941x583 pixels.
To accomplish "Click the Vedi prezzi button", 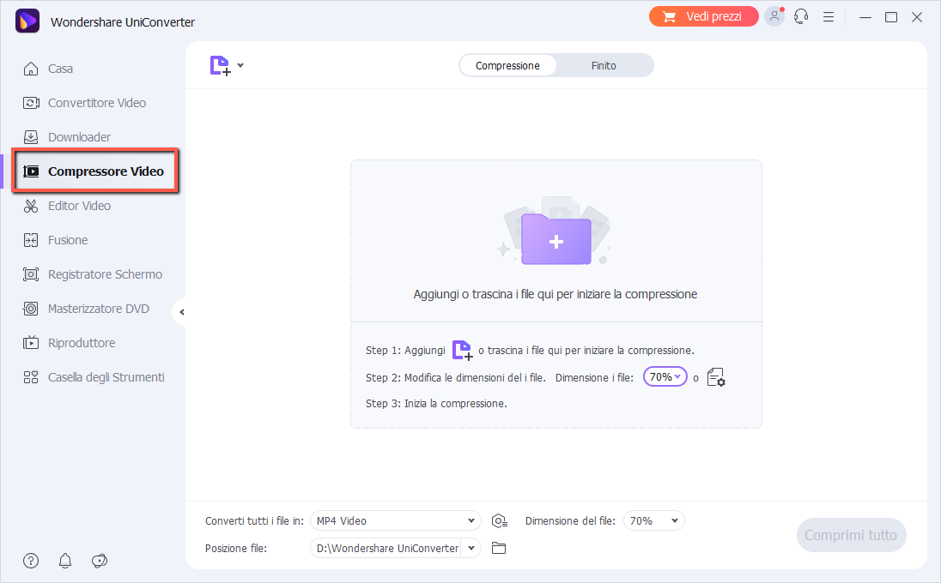I will coord(703,16).
